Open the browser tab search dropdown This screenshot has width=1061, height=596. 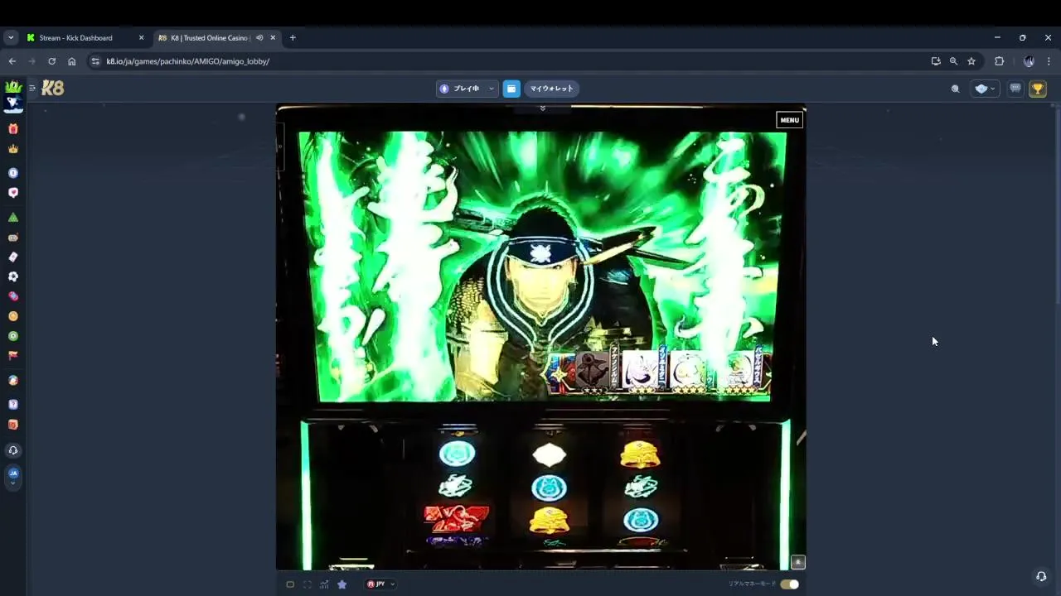(11, 37)
